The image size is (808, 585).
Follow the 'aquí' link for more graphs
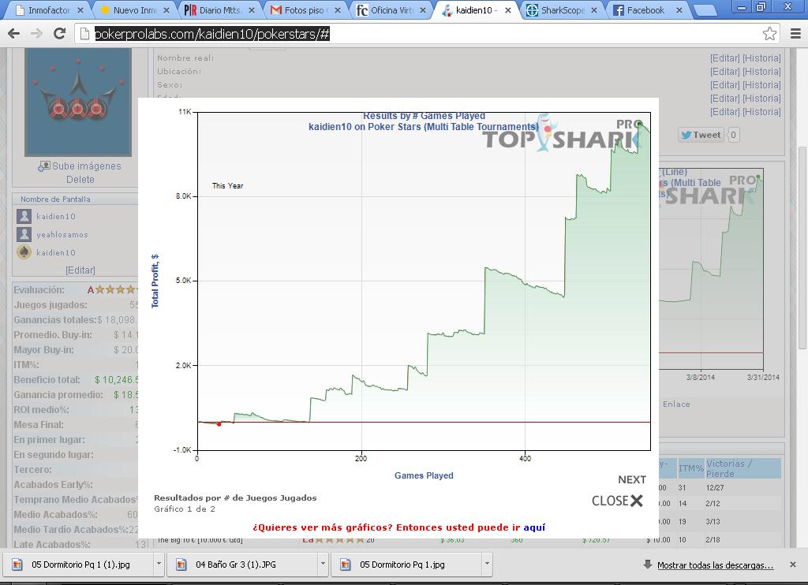pos(534,527)
